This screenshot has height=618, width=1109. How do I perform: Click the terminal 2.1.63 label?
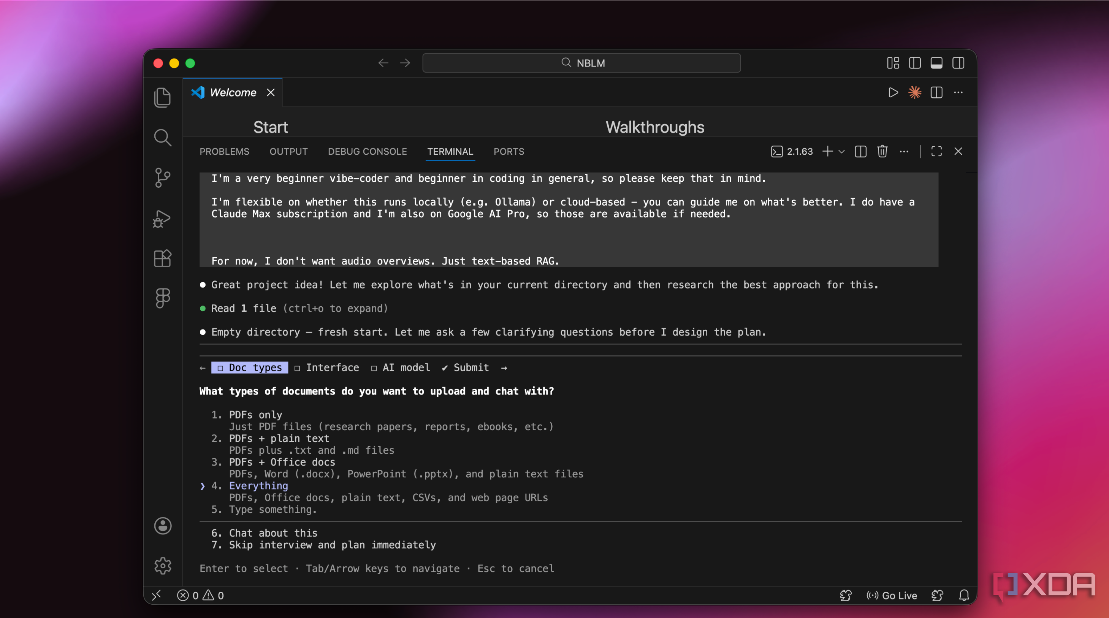click(x=792, y=151)
